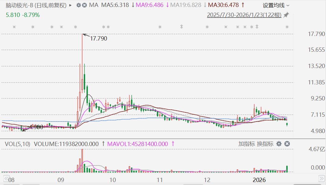Viewport: 326px width, 185px height.
Task: Click the 11.385 price axis label
Action: [316, 83]
